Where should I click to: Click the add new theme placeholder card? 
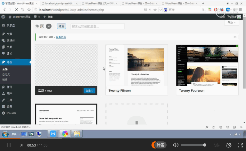[x=137, y=114]
